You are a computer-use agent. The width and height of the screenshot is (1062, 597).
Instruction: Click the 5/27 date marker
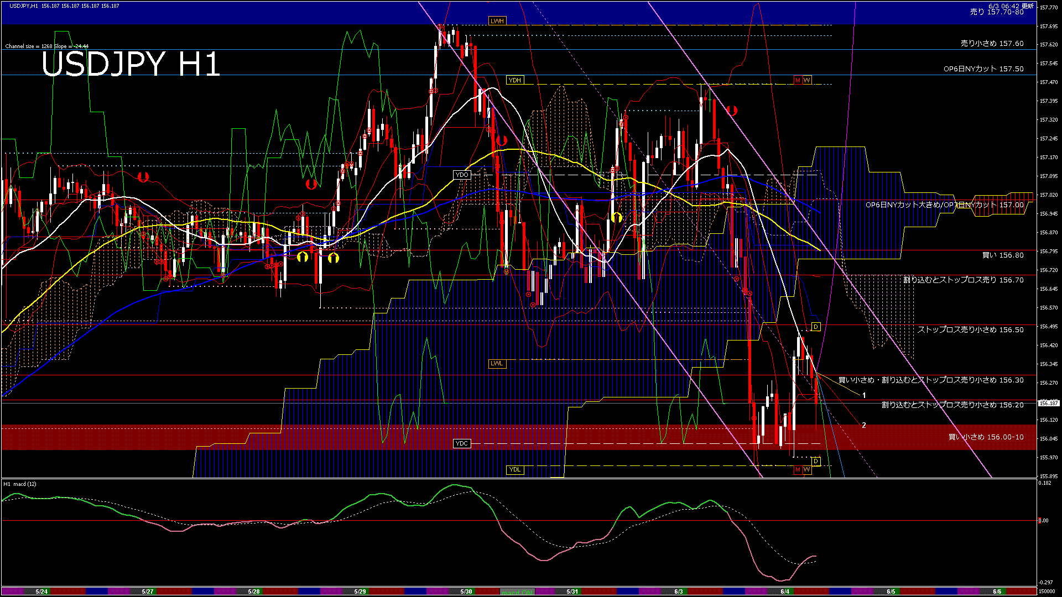(148, 591)
